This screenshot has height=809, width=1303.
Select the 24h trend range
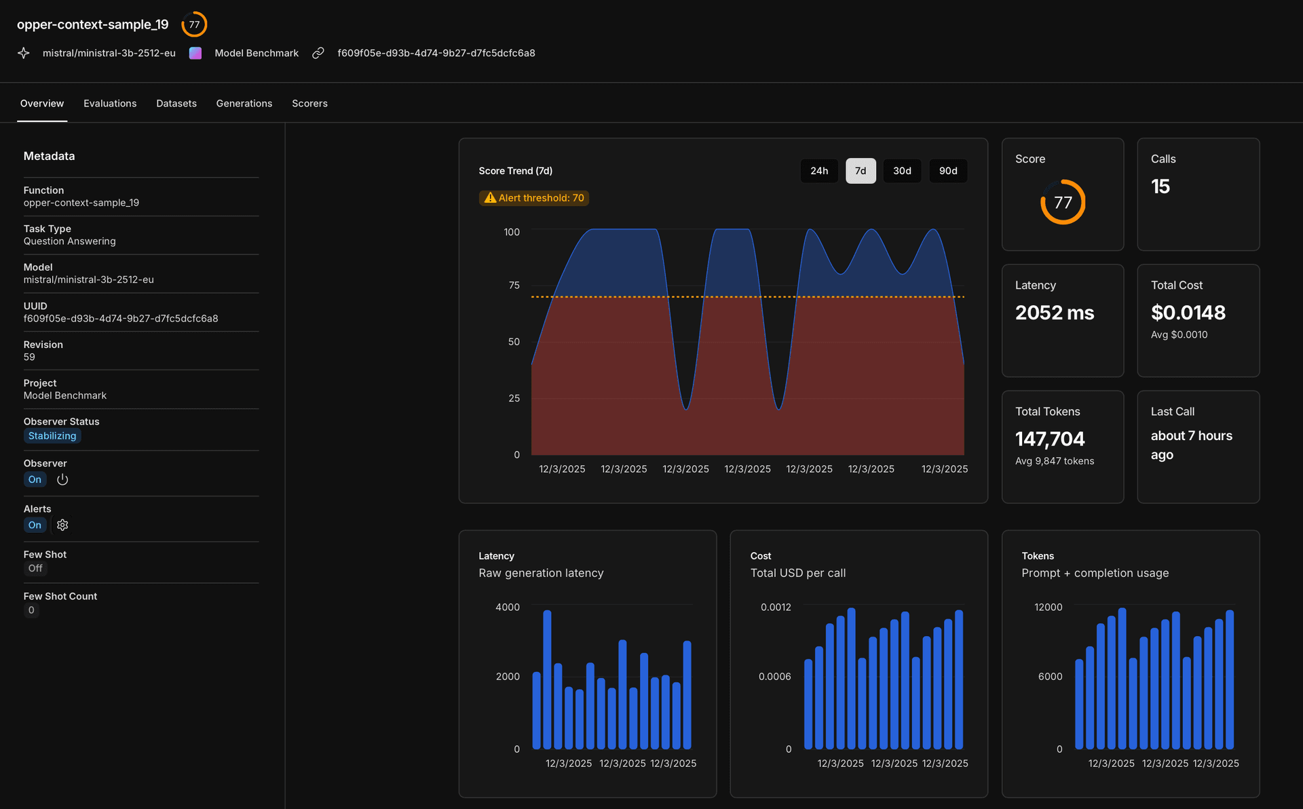click(819, 171)
